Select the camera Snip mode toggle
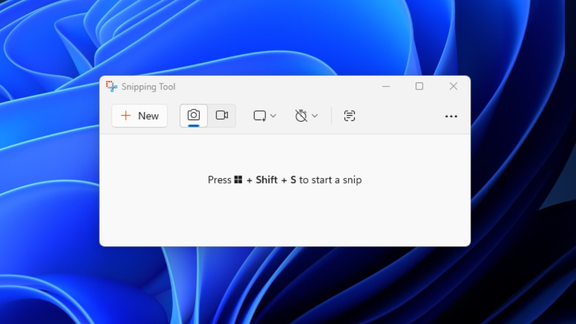Screen dimensions: 576x324 point(194,116)
